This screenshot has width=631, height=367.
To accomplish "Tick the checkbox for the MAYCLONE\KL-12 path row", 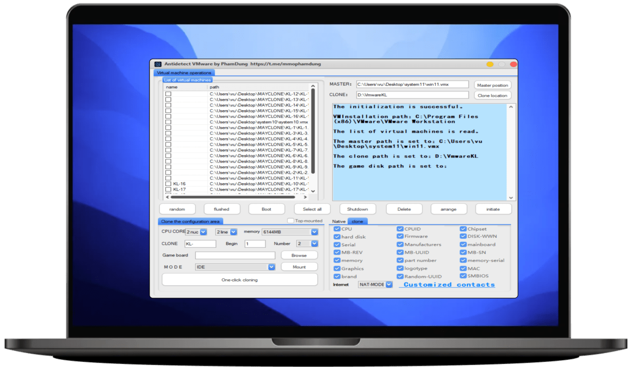I will pos(169,94).
